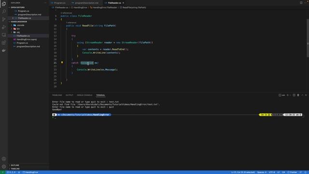Screen dimensions: 309x174
Task: Open the terminal shell profile launcher
Action: point(281,95)
